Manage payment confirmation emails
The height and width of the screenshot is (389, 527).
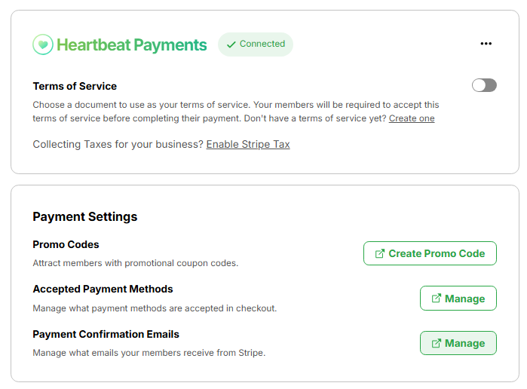[458, 343]
